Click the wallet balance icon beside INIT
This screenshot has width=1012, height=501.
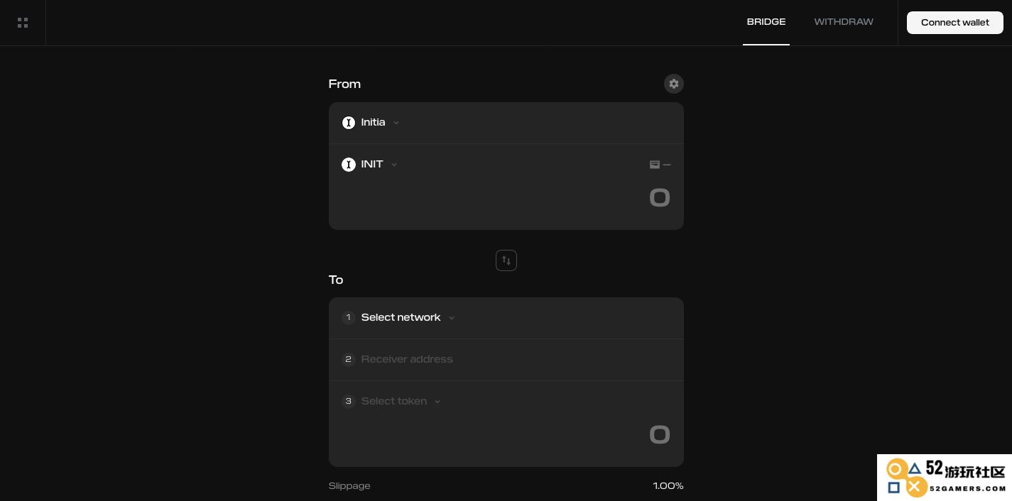click(x=655, y=165)
